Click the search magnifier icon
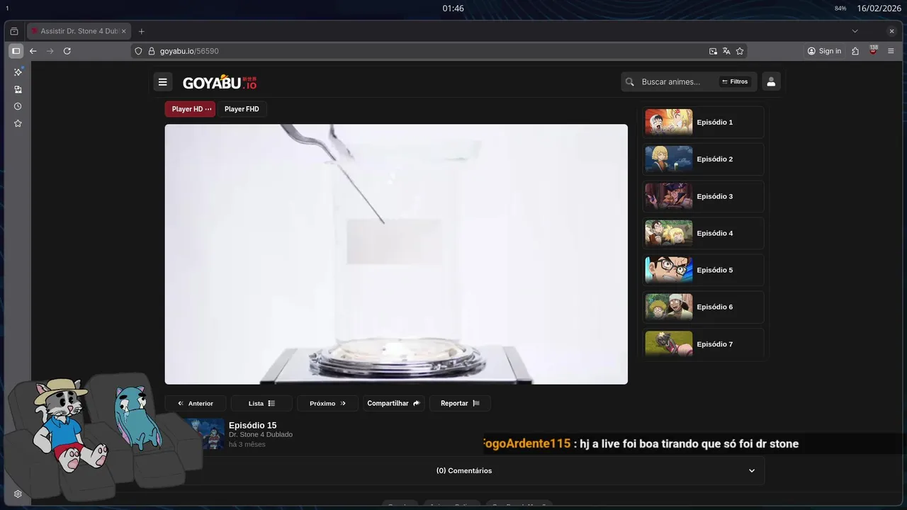The height and width of the screenshot is (510, 907). [x=630, y=82]
